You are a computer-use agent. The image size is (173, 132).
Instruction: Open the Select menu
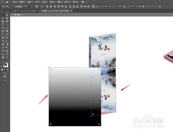tap(45, 2)
